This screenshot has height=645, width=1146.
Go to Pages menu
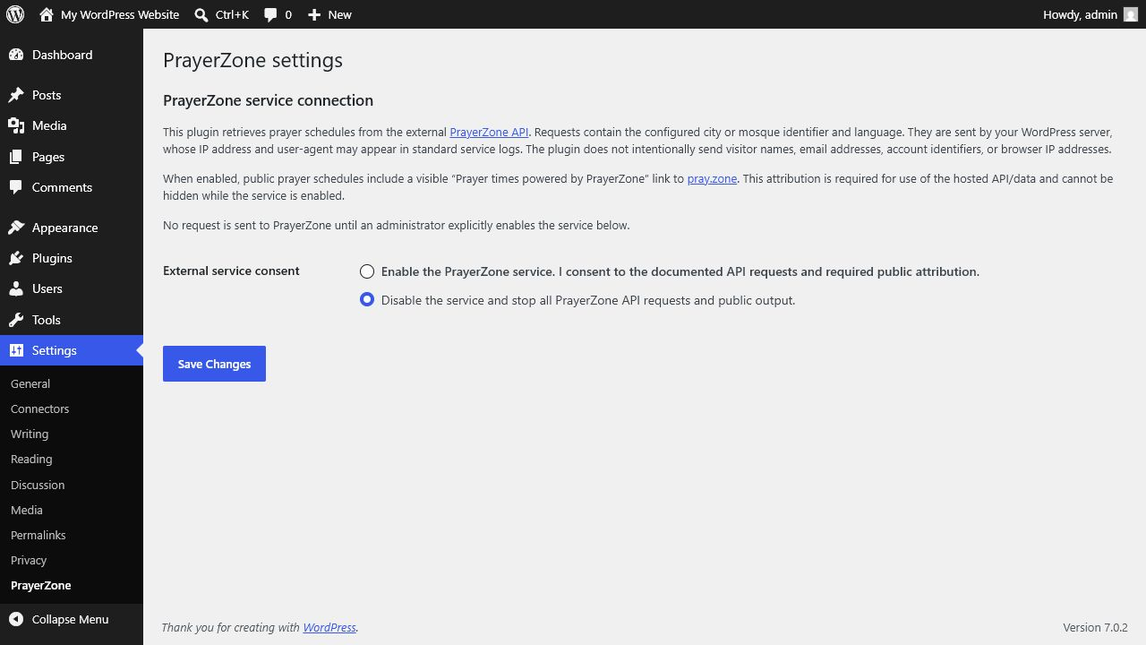click(x=72, y=157)
